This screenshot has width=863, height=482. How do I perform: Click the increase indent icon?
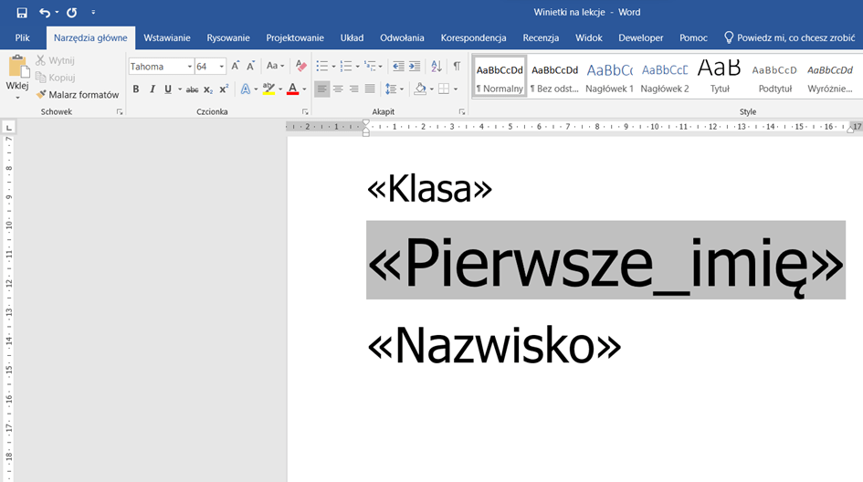(415, 67)
